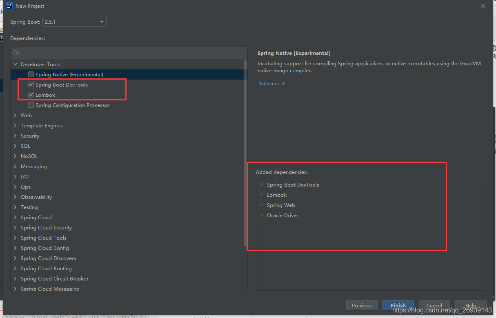Open the Spring Boot version dropdown
Viewport: 496px width, 318px height.
tap(74, 22)
